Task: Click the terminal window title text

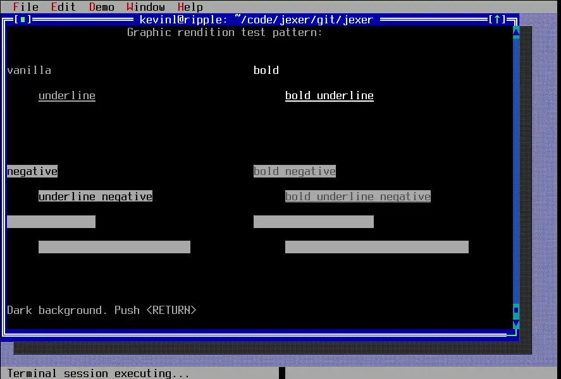Action: pyautogui.click(x=256, y=20)
